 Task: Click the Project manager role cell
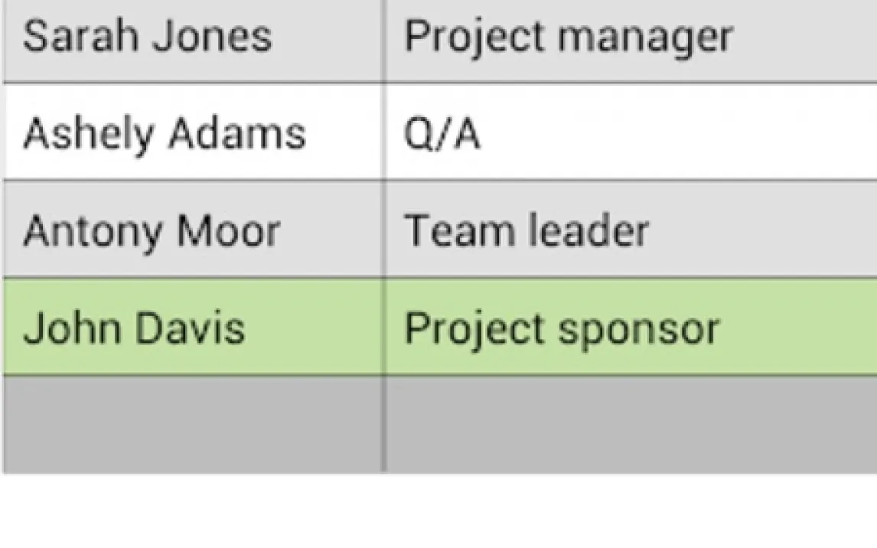(628, 38)
